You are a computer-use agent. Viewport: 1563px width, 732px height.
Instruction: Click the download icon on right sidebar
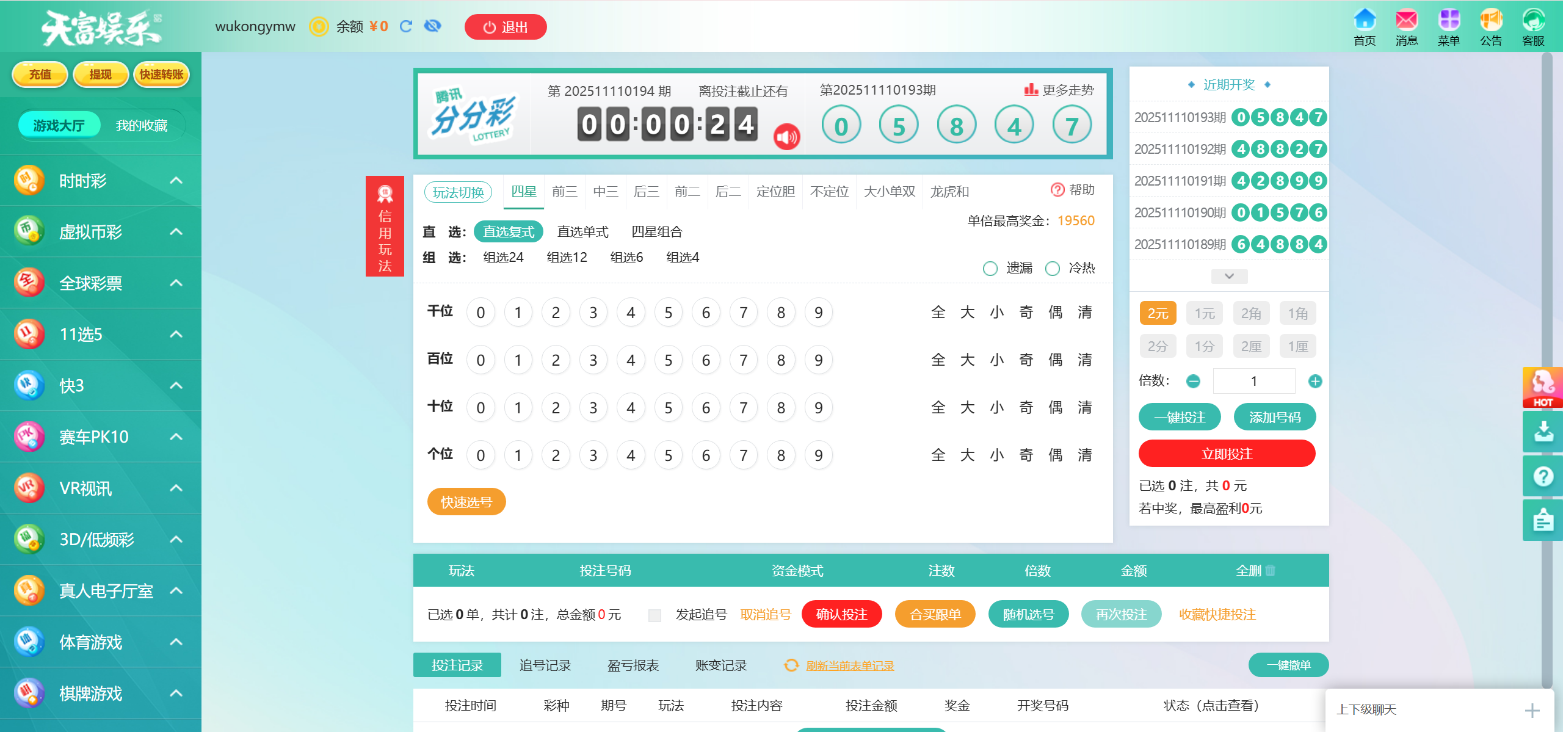coord(1543,432)
